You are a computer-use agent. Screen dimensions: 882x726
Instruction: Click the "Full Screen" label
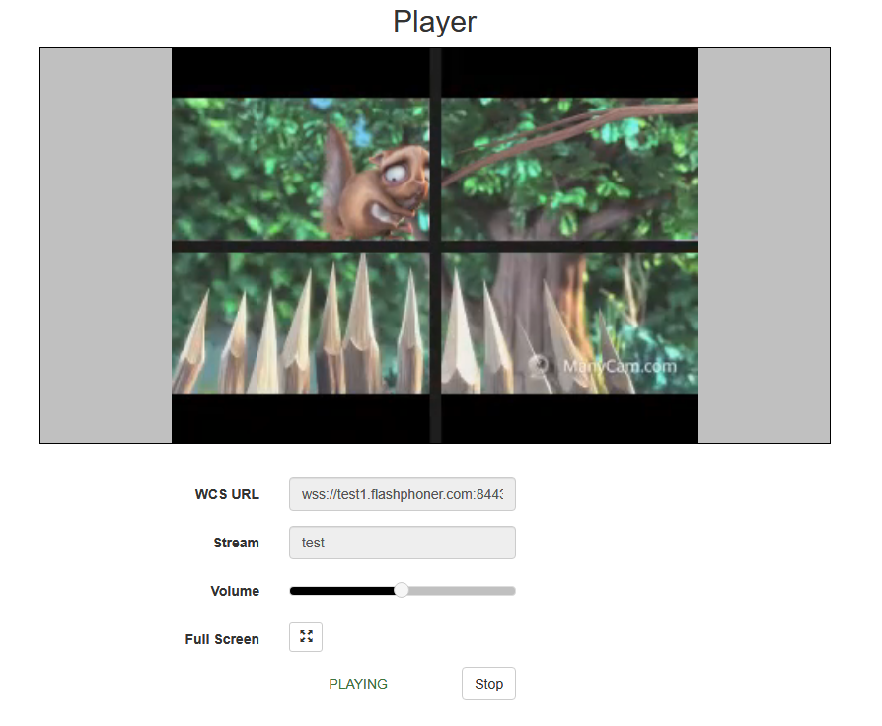click(x=222, y=639)
